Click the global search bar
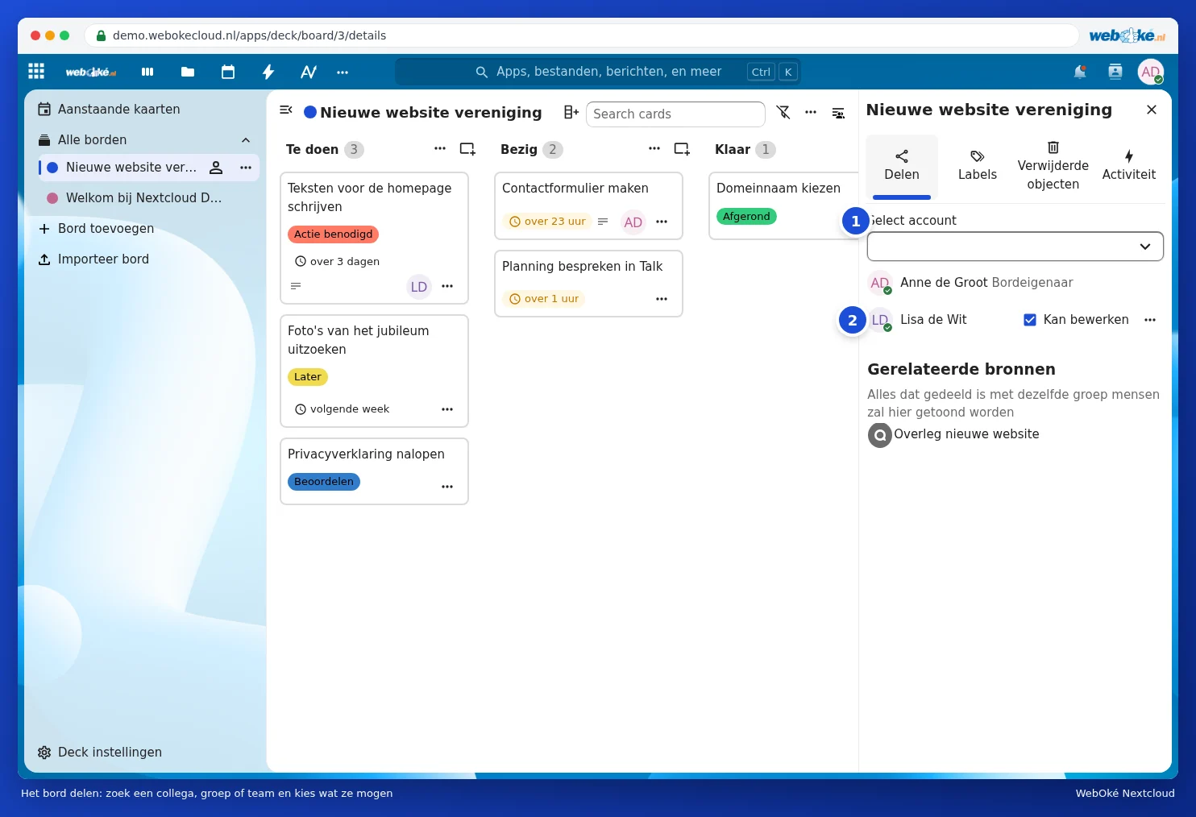Viewport: 1196px width, 817px height. click(x=598, y=72)
